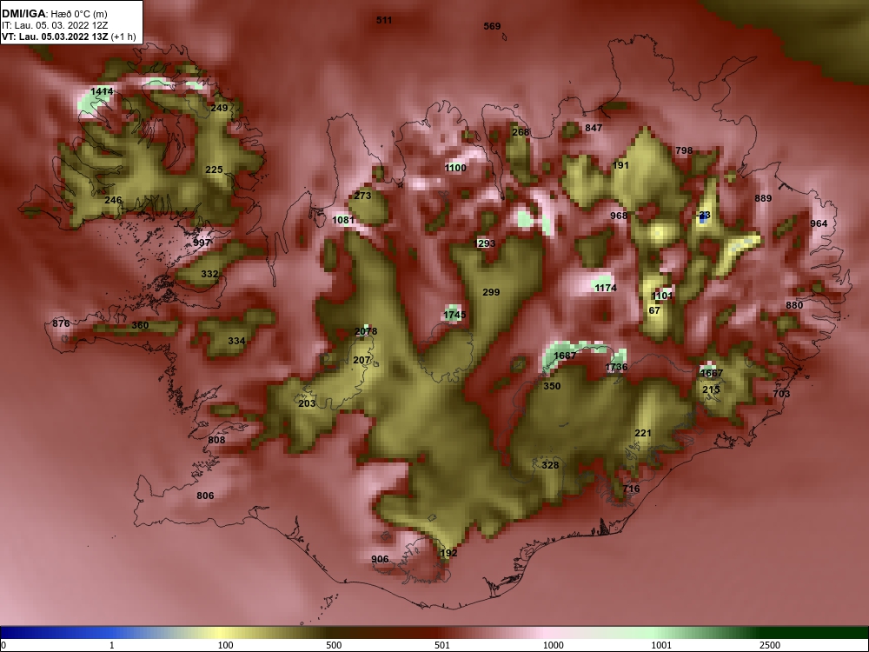
Task: Click the 876 value label
Action: 61,323
